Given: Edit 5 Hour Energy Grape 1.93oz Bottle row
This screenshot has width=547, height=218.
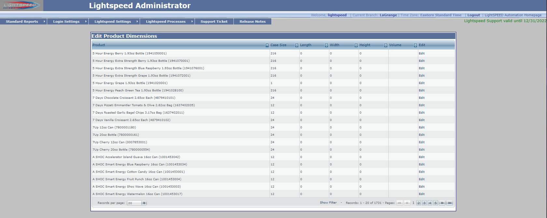Looking at the screenshot, I should pos(422,83).
